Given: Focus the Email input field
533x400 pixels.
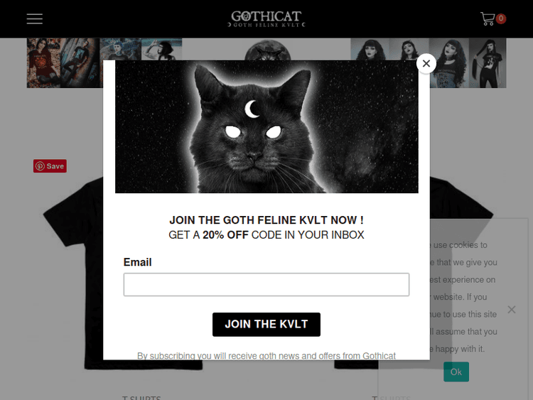Looking at the screenshot, I should [x=266, y=284].
